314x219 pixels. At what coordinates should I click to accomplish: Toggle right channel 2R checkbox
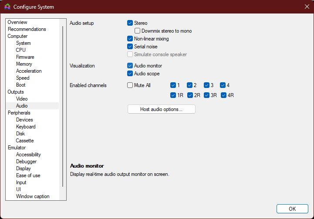[190, 95]
